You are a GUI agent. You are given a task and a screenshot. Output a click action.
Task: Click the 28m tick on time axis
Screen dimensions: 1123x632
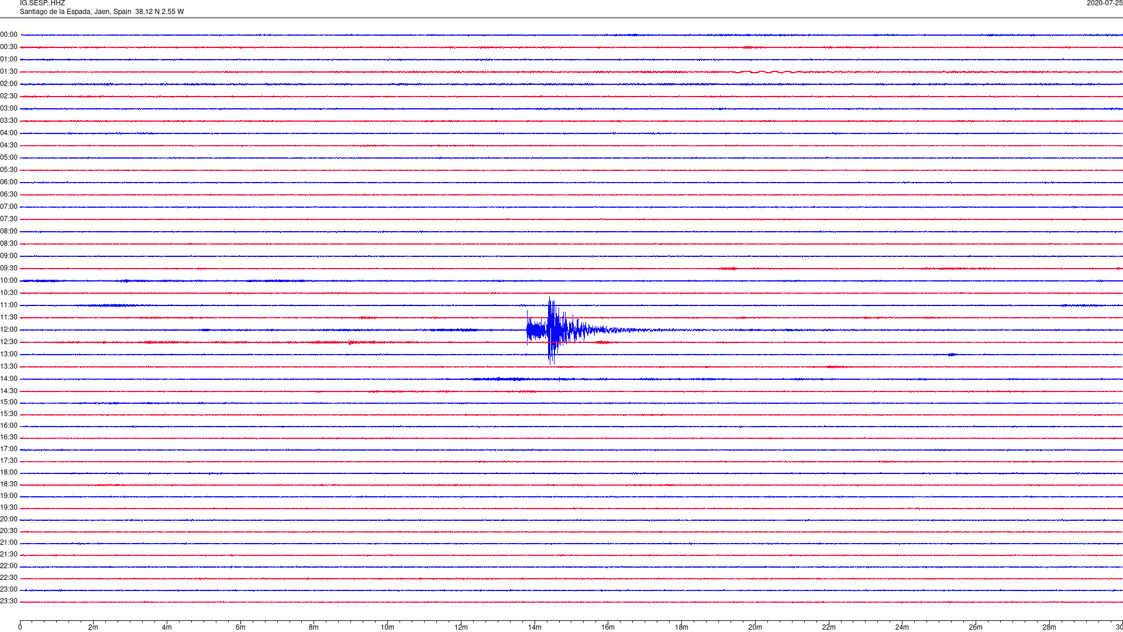coord(1049,627)
